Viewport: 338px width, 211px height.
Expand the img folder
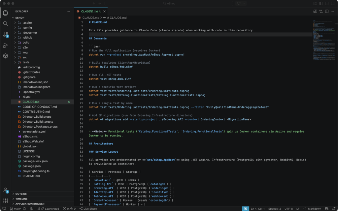tap(42, 52)
